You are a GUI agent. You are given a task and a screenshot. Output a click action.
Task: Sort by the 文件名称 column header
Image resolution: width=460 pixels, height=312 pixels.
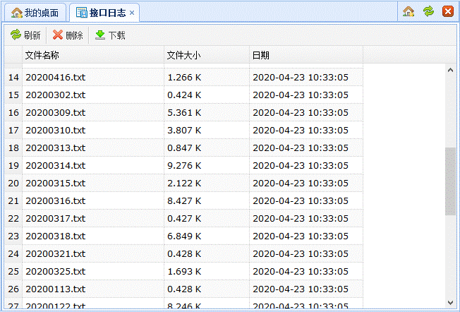tap(93, 55)
